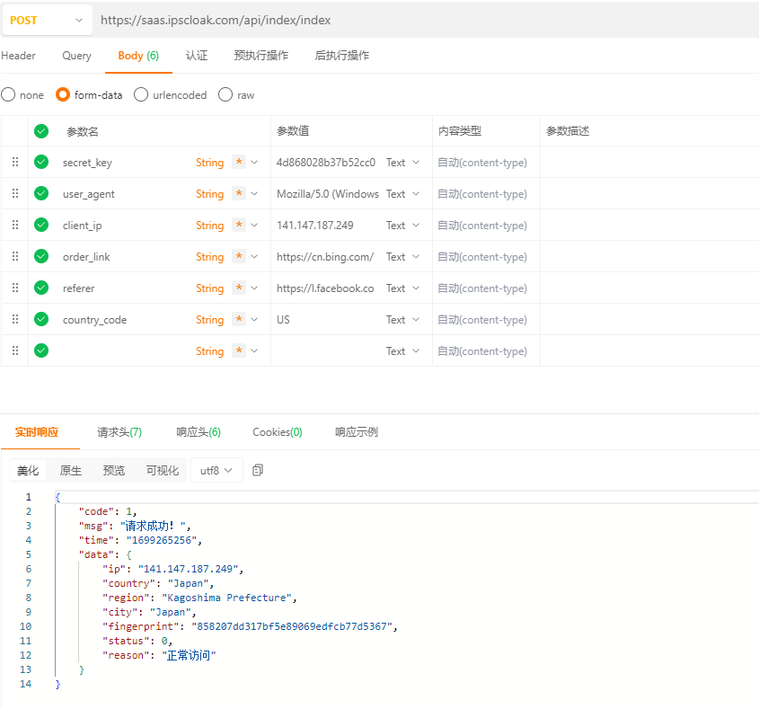This screenshot has height=709, width=759.
Task: Switch response view to 可视化
Action: [163, 470]
